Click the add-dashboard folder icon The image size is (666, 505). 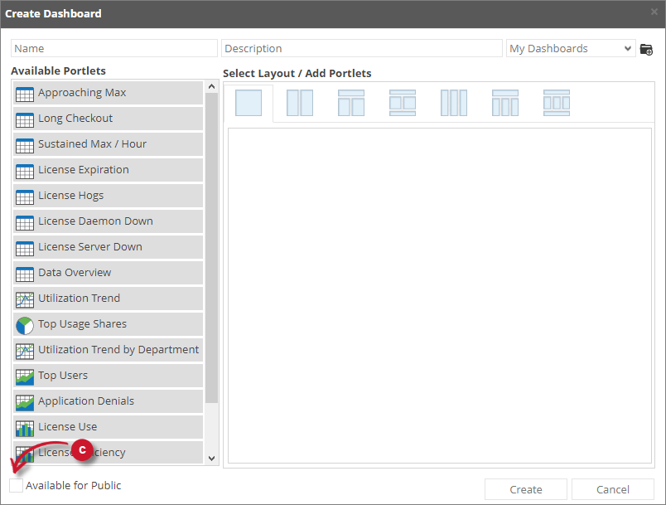point(646,48)
